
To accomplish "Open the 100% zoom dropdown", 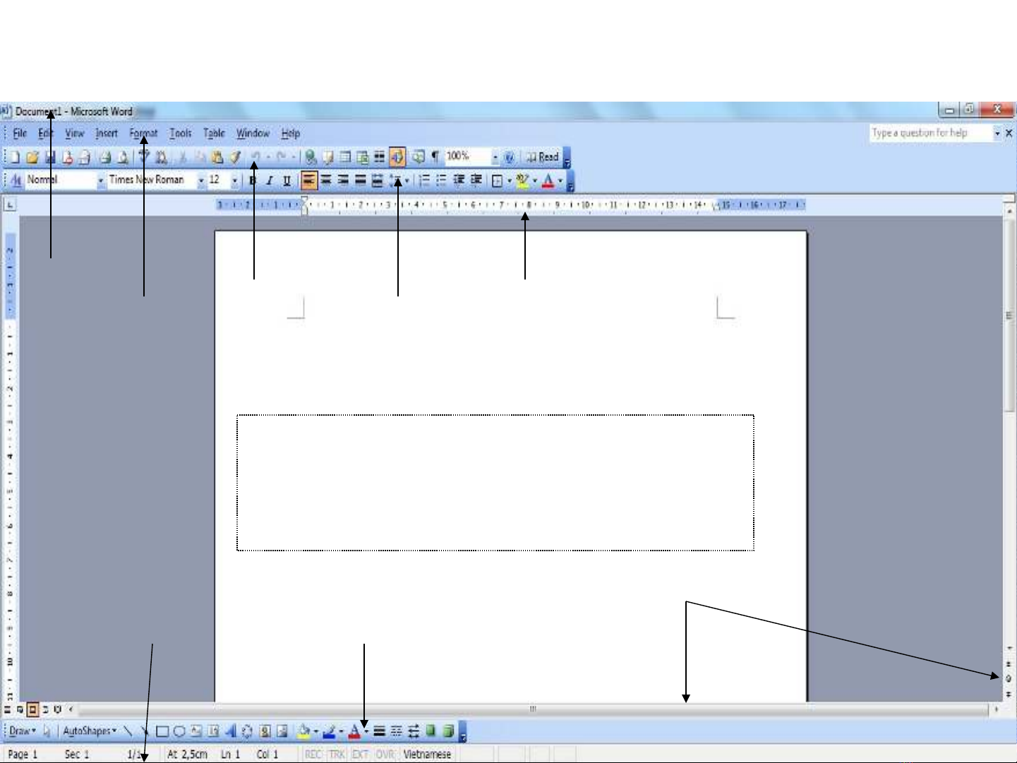I will coord(495,157).
